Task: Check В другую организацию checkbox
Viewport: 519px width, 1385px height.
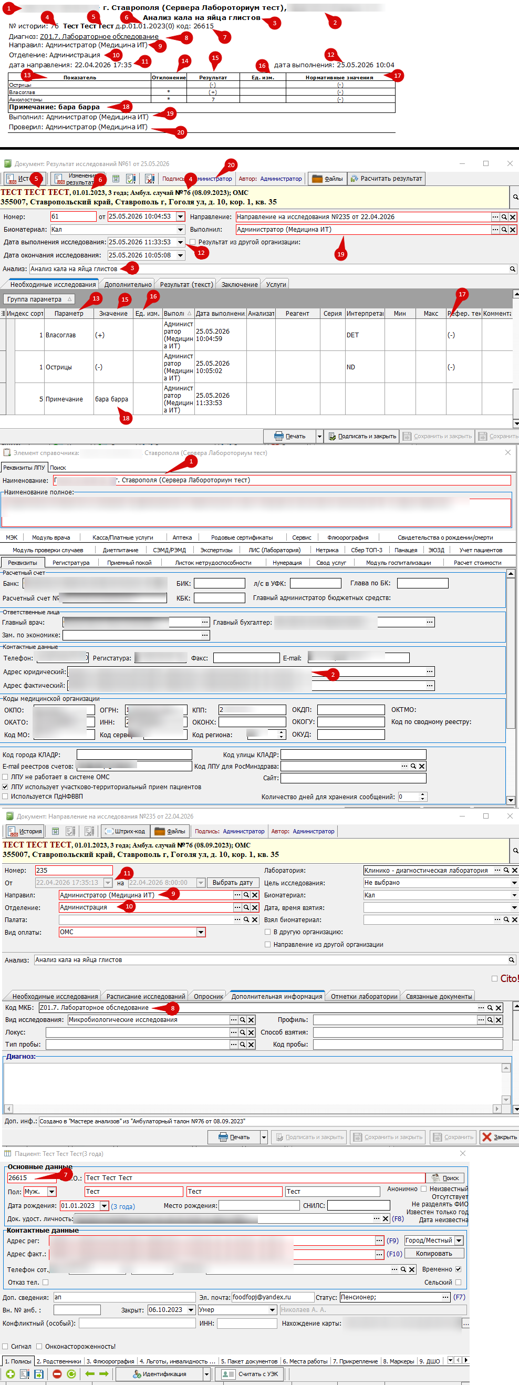Action: tap(267, 932)
